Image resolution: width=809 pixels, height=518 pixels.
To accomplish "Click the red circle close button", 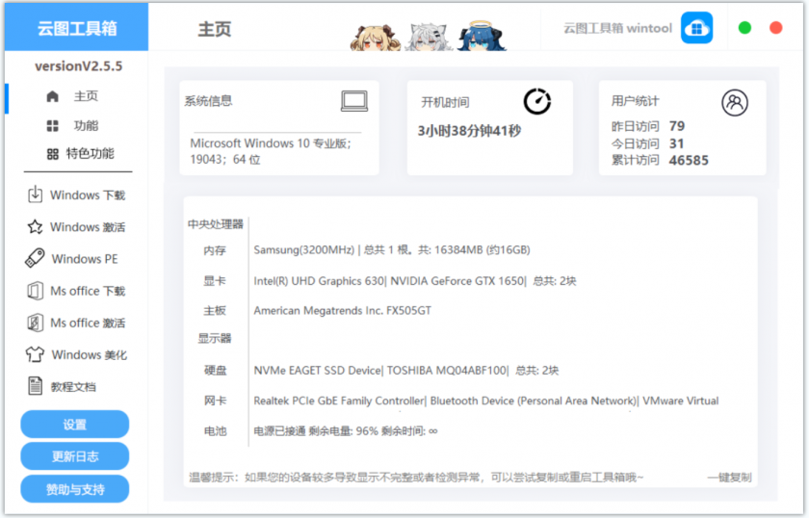I will (x=776, y=28).
